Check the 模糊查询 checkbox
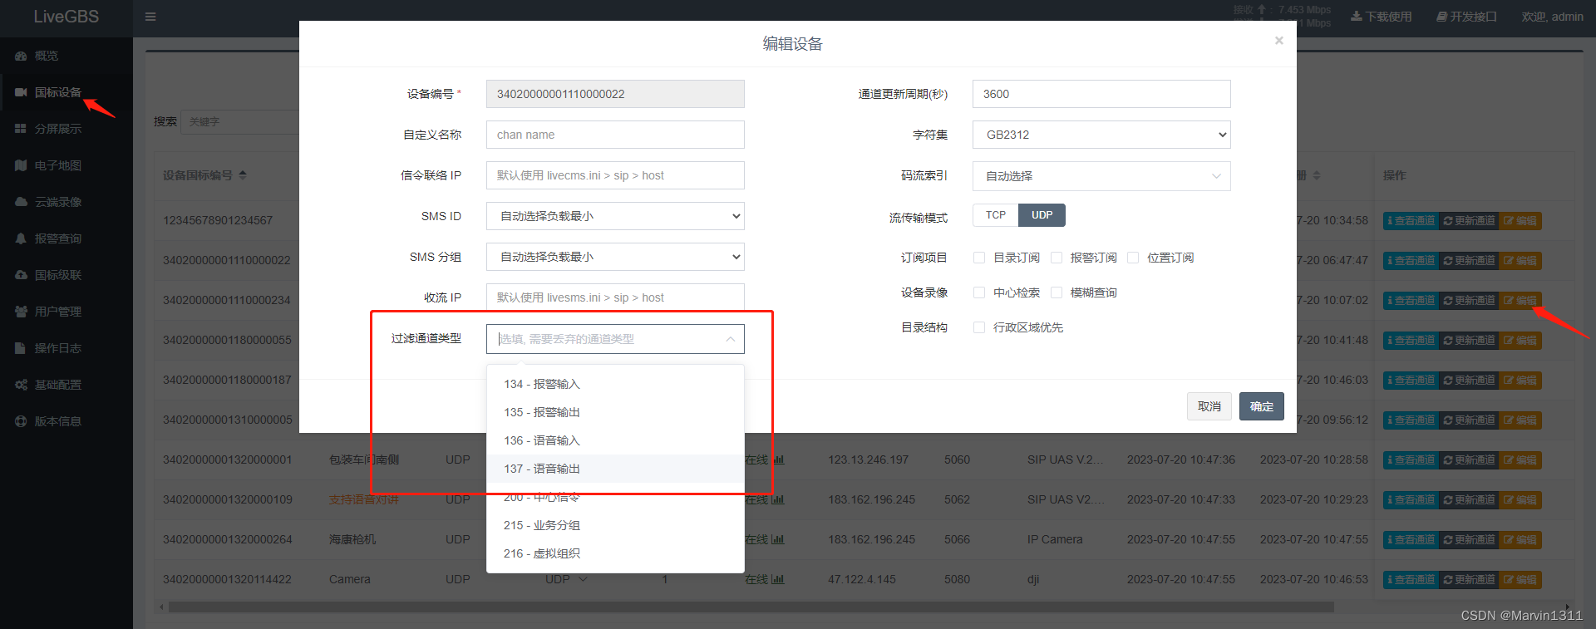 pyautogui.click(x=1057, y=292)
